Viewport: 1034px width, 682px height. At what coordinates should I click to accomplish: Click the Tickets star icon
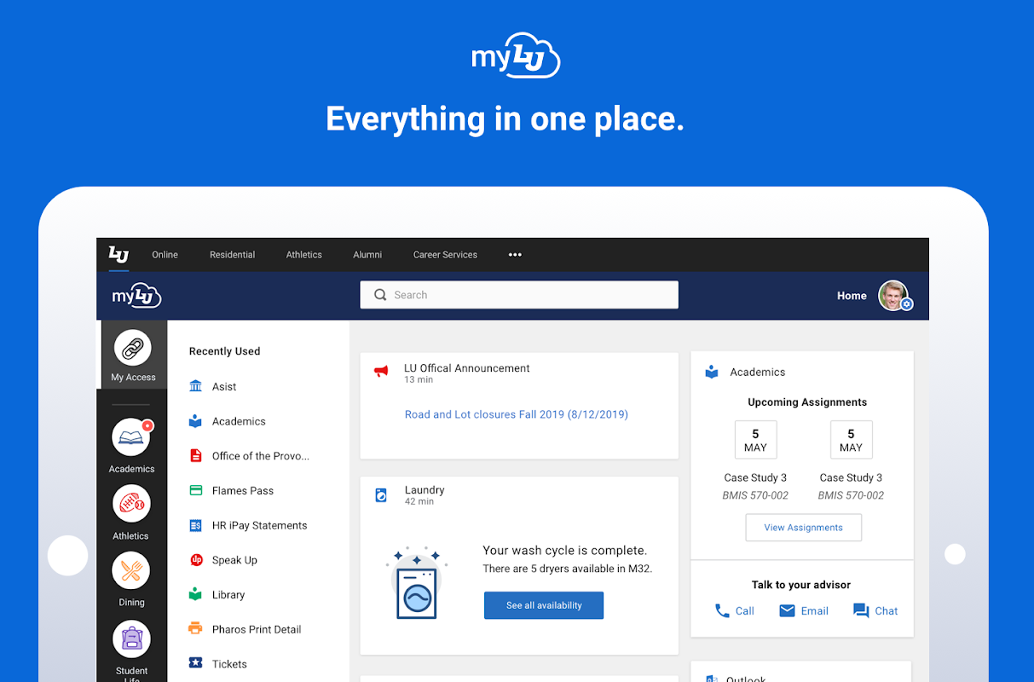click(196, 663)
